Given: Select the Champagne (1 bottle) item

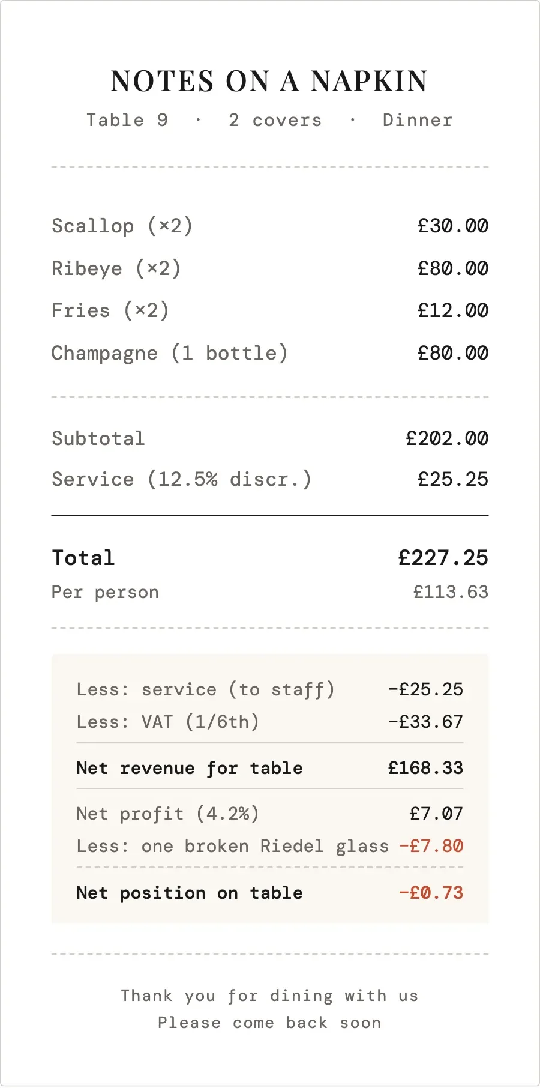Looking at the screenshot, I should coord(169,353).
